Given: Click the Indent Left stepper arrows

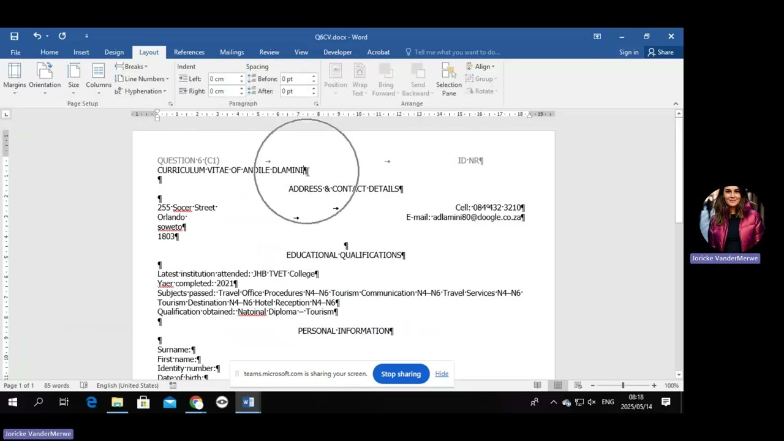Looking at the screenshot, I should coord(241,78).
